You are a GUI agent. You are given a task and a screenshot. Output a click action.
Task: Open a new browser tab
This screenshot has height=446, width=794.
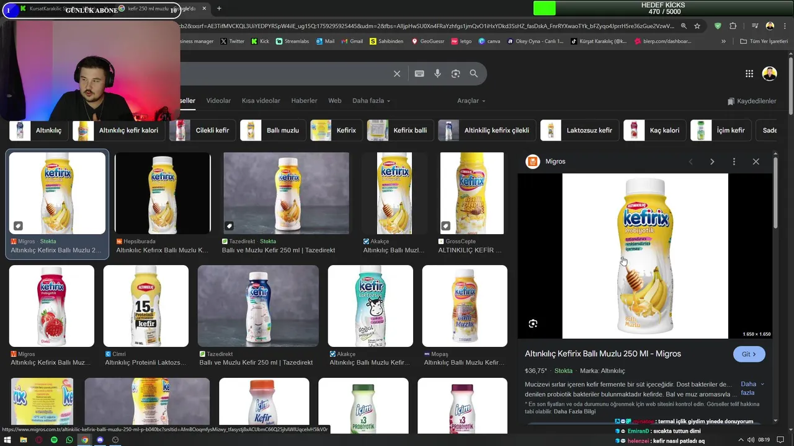tap(219, 9)
